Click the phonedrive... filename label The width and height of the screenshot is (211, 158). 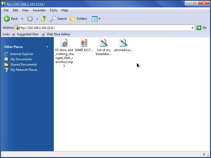pos(123,50)
